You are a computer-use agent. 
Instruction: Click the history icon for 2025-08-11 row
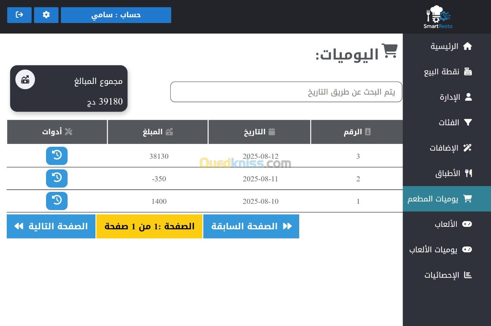(x=57, y=178)
